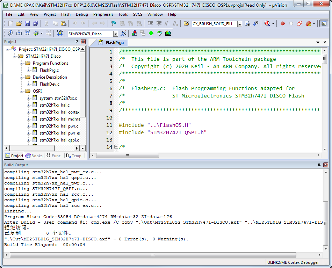The height and width of the screenshot is (268, 332).
Task: Open the batch build dropdown arrow
Action: [x=42, y=33]
